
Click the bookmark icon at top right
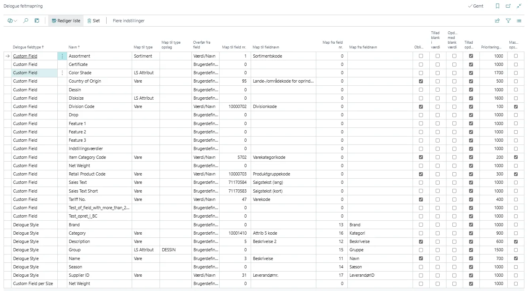[497, 6]
